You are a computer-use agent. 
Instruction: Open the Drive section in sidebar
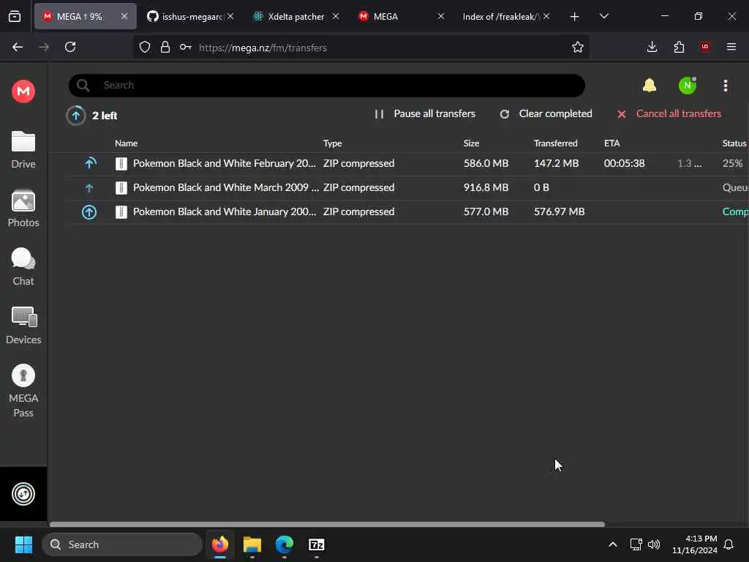point(23,150)
